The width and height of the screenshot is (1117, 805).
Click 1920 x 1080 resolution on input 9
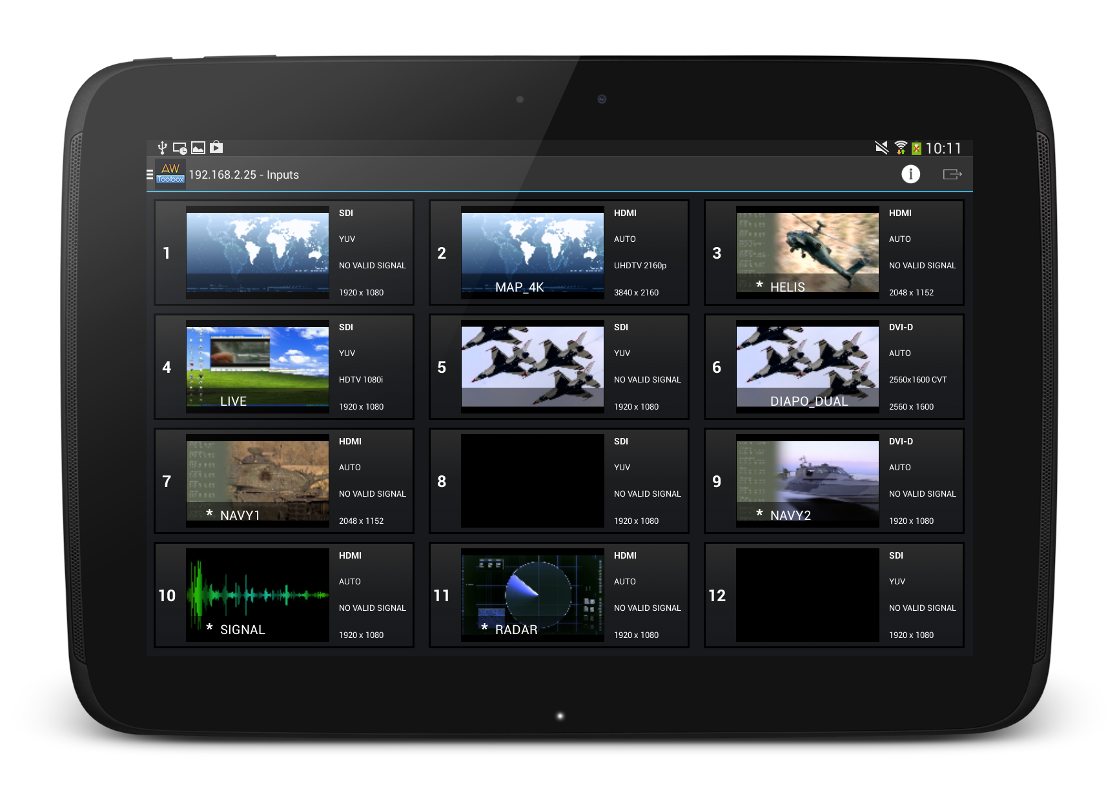tap(911, 521)
